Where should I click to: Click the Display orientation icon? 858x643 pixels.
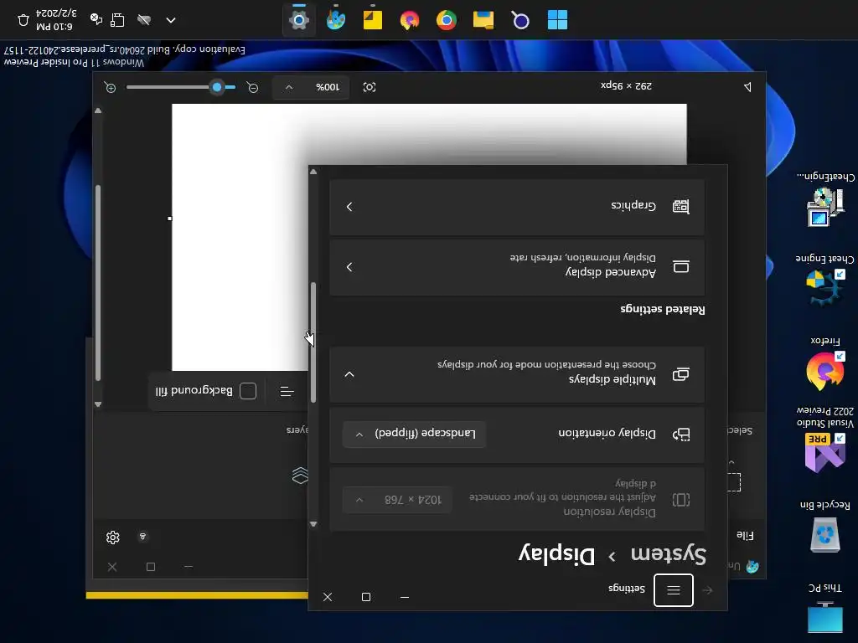pos(680,435)
